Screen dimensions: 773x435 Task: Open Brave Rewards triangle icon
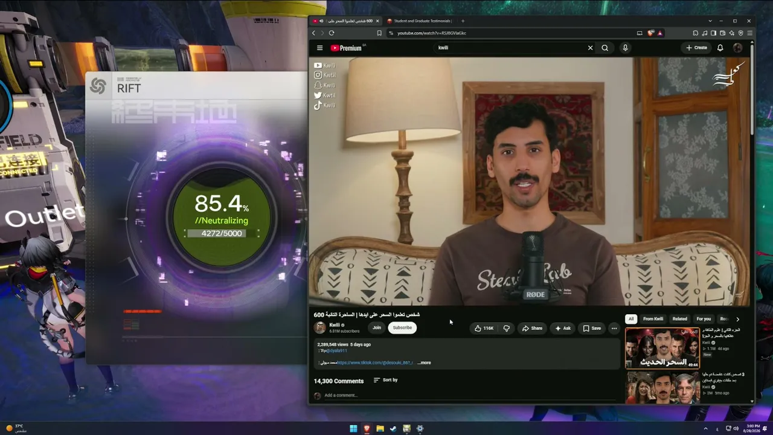coord(659,33)
